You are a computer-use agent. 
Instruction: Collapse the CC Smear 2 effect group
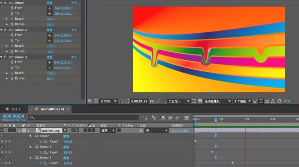click(1, 30)
